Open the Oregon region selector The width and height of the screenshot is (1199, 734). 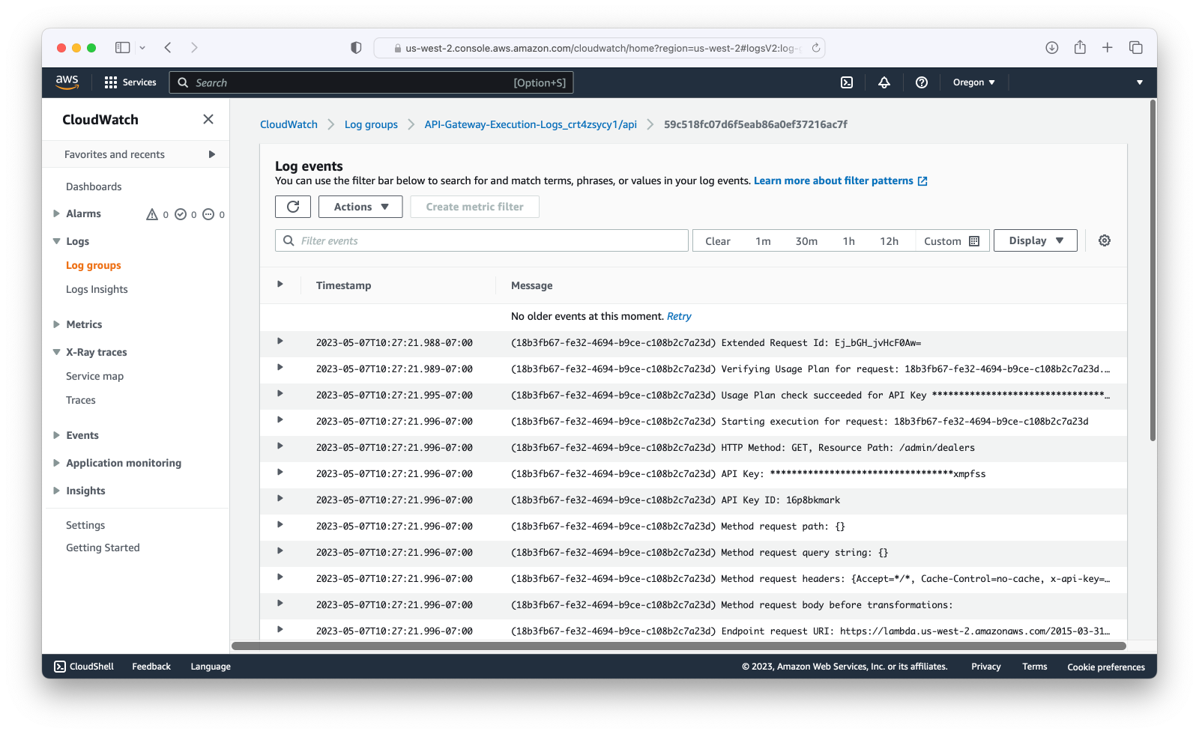[x=973, y=82]
